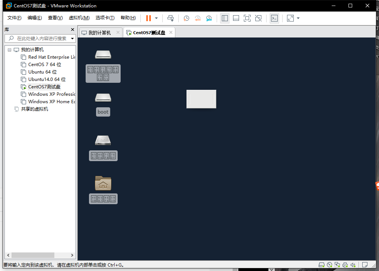The image size is (379, 271).
Task: Switch to the 我的计算机 tab
Action: pyautogui.click(x=99, y=33)
